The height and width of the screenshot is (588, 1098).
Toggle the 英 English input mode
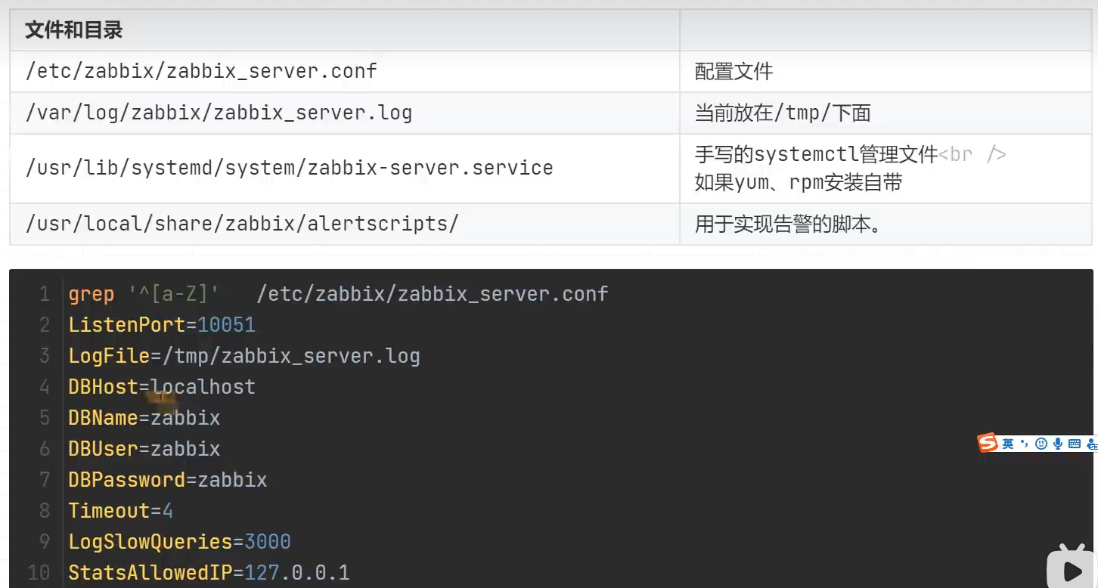click(x=1008, y=444)
